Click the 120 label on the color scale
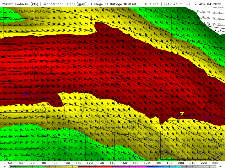 pos(90,163)
